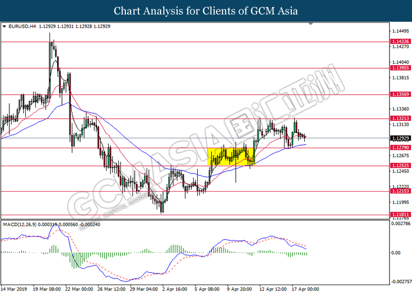Click the 2 Apr 16:00 time label
This screenshot has width=412, height=294.
[x=175, y=289]
